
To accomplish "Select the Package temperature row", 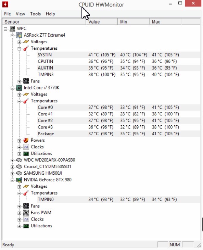I will (x=118, y=134).
